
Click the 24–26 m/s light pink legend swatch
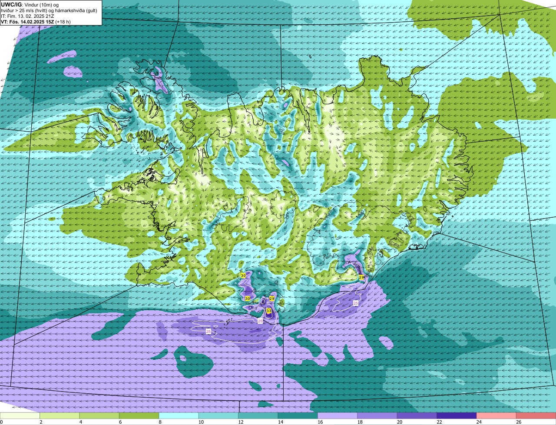pyautogui.click(x=496, y=415)
